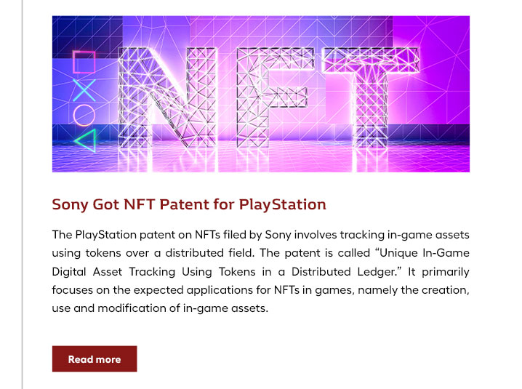Click the pink square PlayStation symbol
The width and height of the screenshot is (522, 389).
pos(84,62)
